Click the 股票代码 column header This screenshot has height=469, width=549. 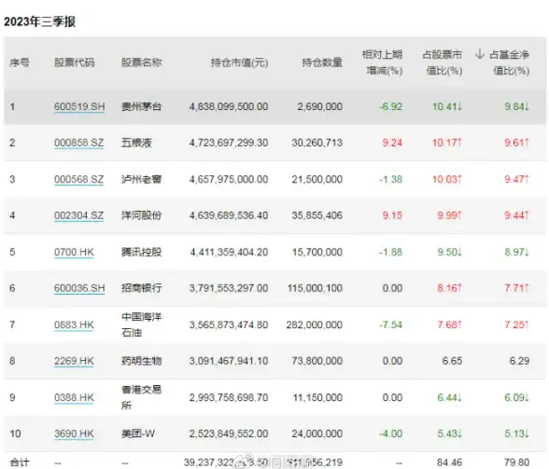(75, 62)
